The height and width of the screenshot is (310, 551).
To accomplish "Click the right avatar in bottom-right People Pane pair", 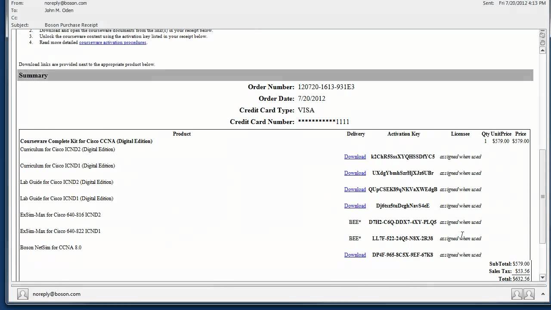I will click(x=529, y=294).
